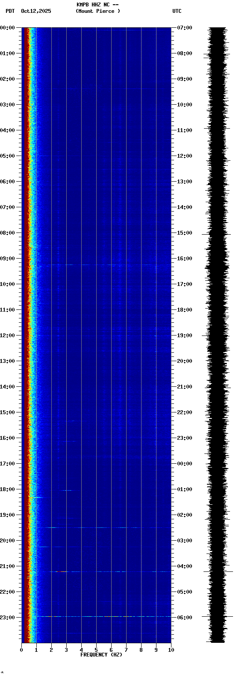Viewport: 236px width, 677px height.
Task: Click the 09:00 UTC time tick label
Action: pos(185,79)
